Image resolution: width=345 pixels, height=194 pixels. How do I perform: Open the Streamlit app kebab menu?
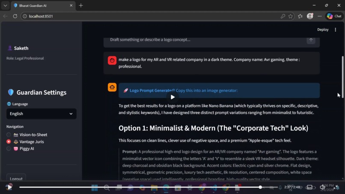[x=335, y=30]
